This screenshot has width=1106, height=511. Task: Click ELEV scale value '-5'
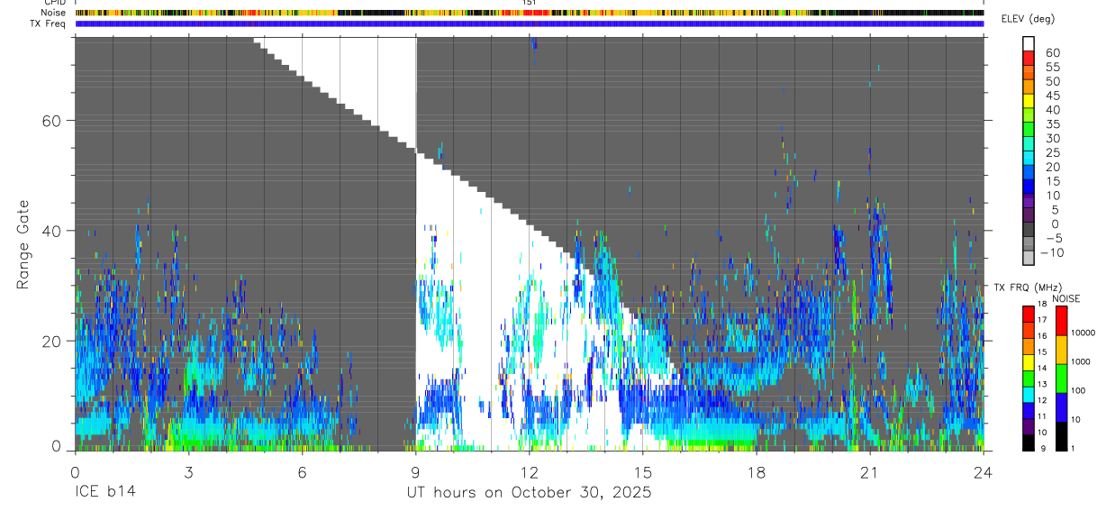[x=1053, y=238]
